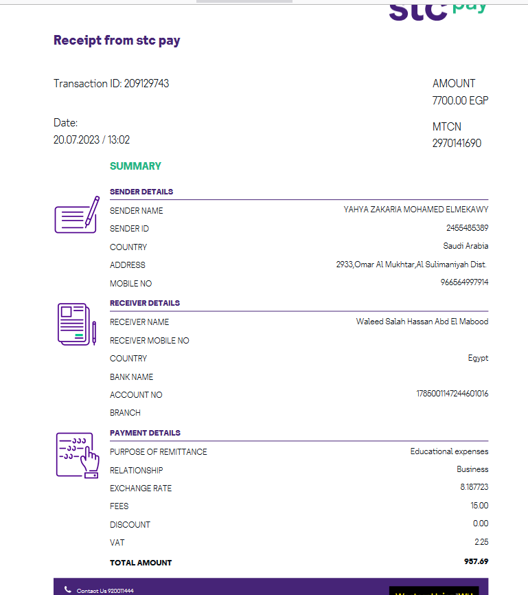
Task: Click the AMOUNT label
Action: 454,84
